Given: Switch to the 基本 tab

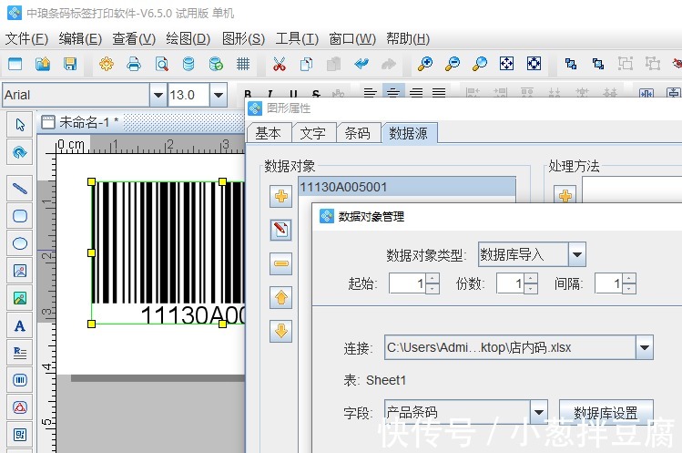Looking at the screenshot, I should pyautogui.click(x=268, y=133).
